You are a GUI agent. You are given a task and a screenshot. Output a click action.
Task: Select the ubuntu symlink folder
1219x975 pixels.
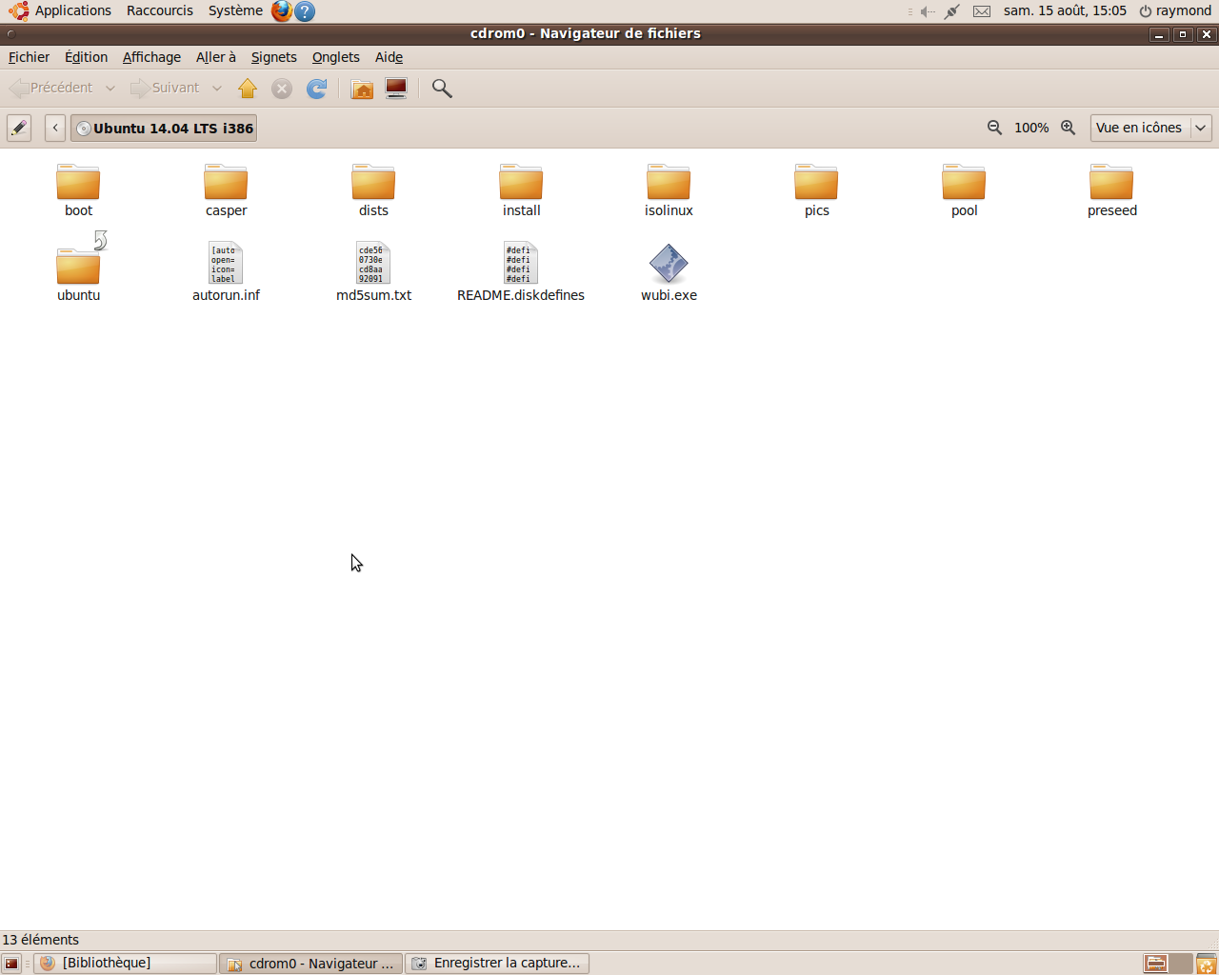click(x=78, y=265)
